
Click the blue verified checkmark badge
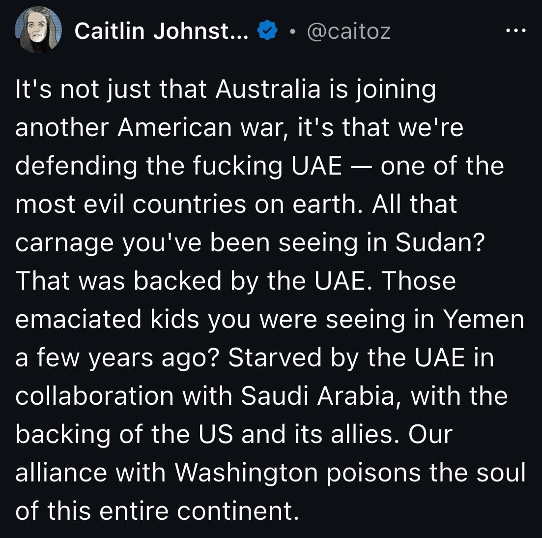click(267, 30)
